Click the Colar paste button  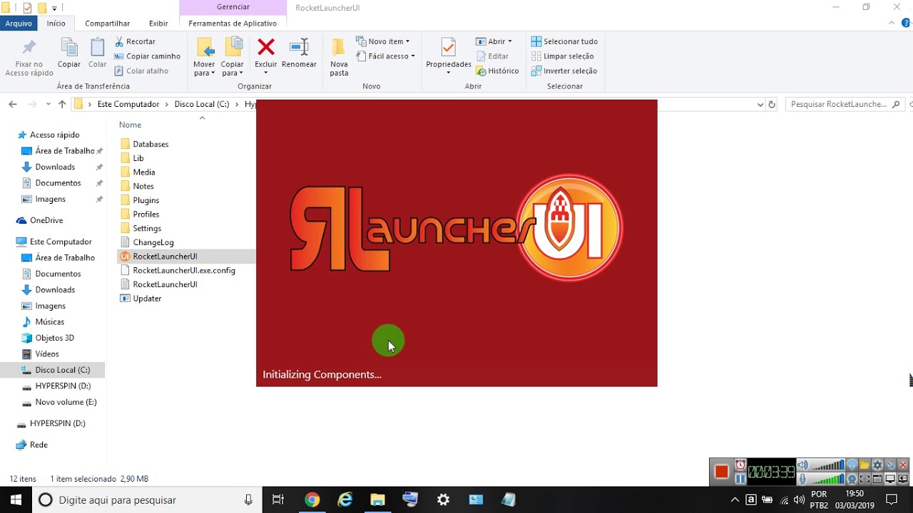[98, 53]
